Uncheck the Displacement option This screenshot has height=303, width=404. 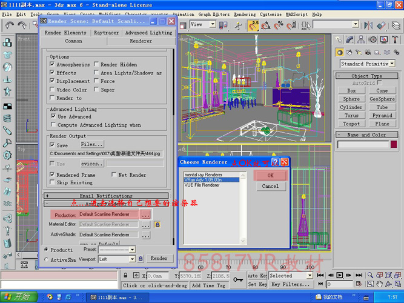[52, 81]
